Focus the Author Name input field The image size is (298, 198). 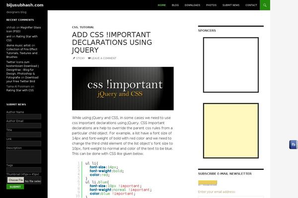[x=24, y=116]
